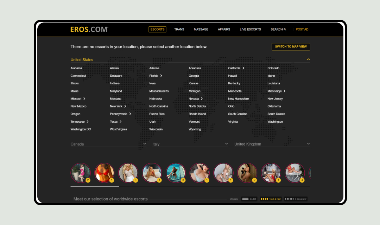Expand the Nevada locations chevron
Screen dimensions: 380x225
202,98
